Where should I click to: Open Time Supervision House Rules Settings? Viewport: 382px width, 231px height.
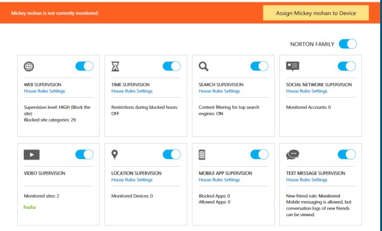(x=132, y=91)
